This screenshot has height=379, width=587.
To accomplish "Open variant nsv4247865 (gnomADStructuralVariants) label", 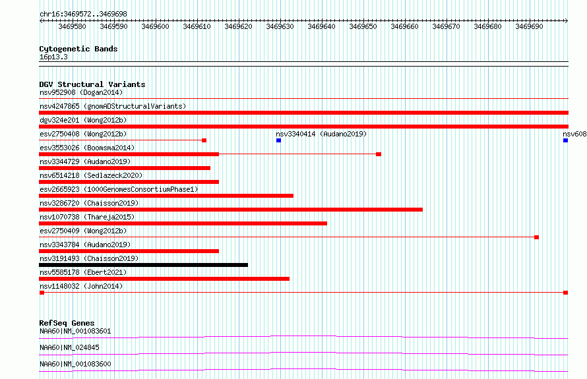I will [x=113, y=106].
